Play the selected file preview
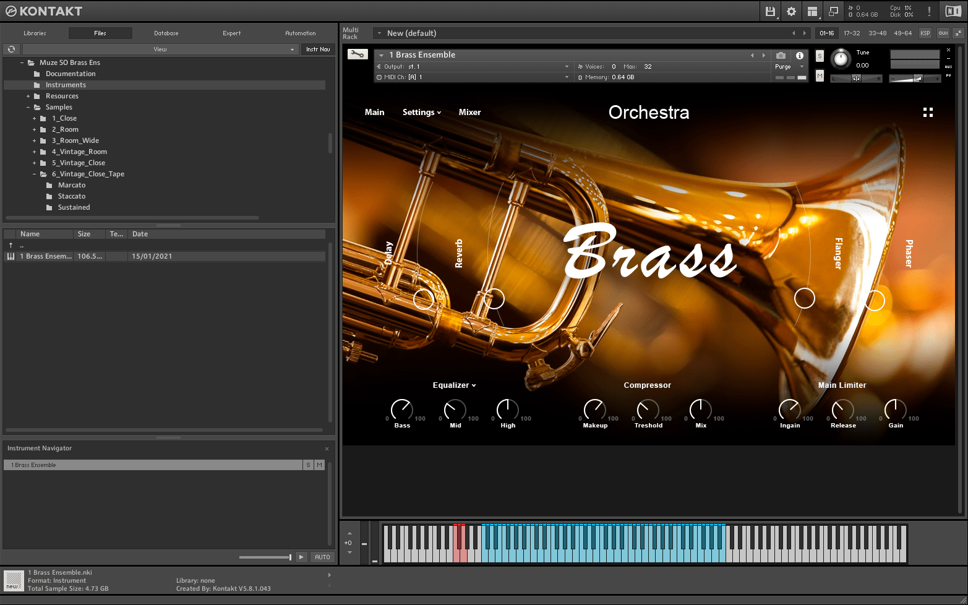Viewport: 968px width, 605px height. (301, 557)
